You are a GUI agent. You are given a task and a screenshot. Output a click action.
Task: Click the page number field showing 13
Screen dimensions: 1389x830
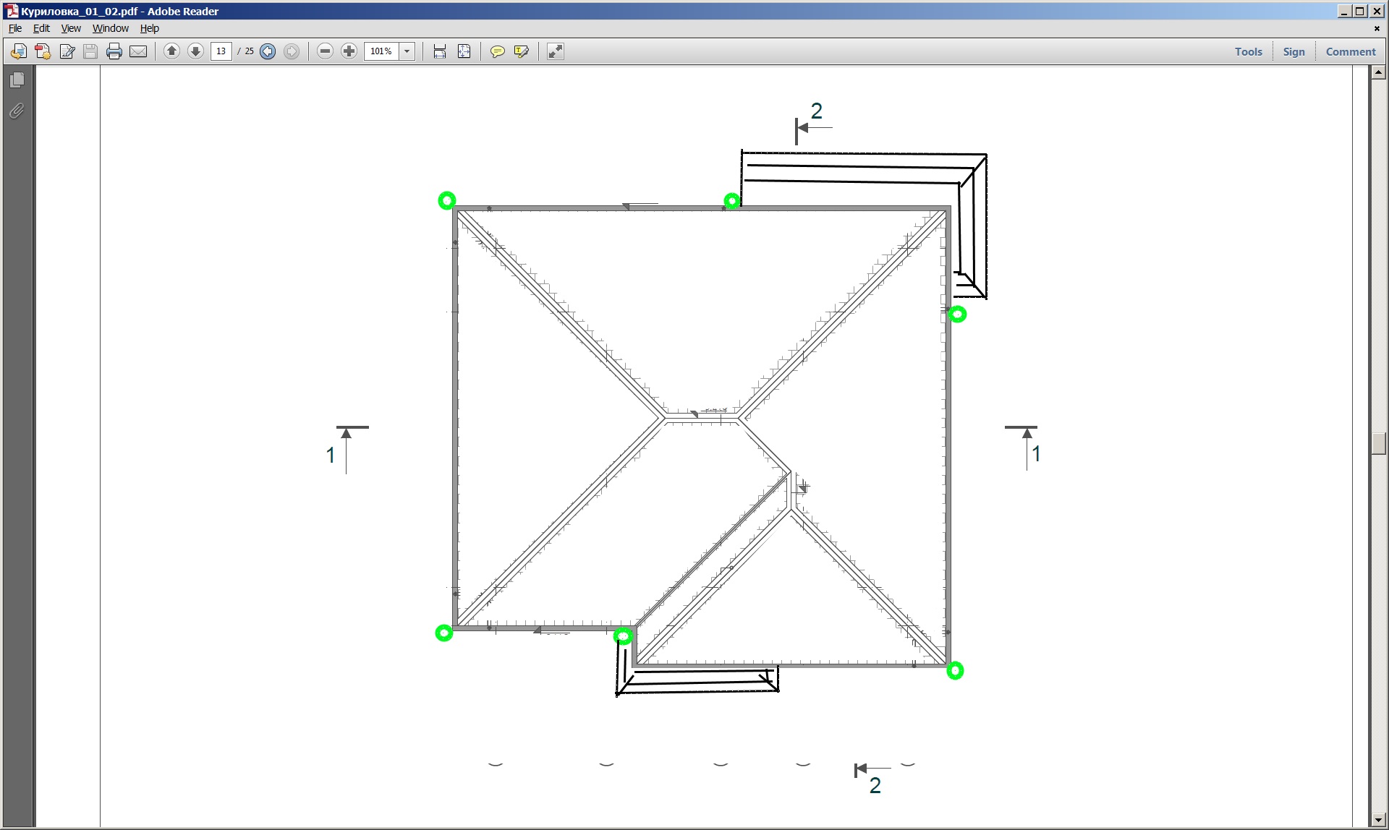pyautogui.click(x=221, y=51)
